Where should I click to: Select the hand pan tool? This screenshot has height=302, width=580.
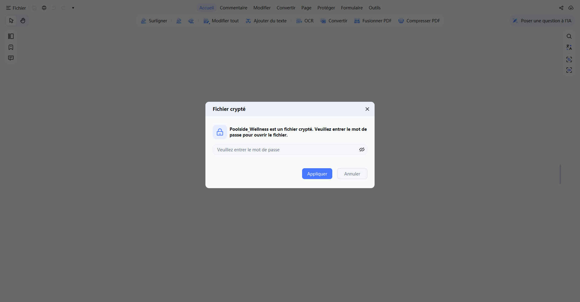point(23,21)
